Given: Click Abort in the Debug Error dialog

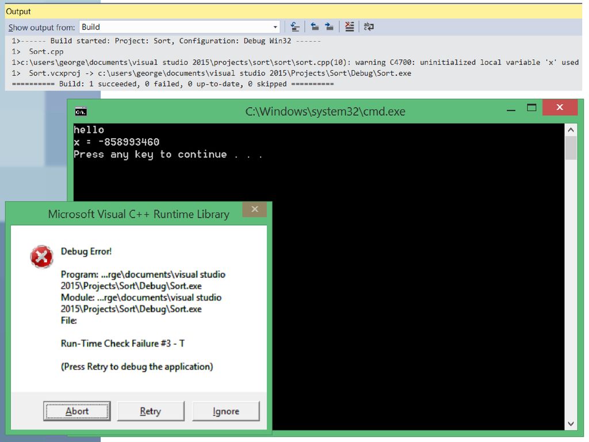Looking at the screenshot, I should (77, 411).
